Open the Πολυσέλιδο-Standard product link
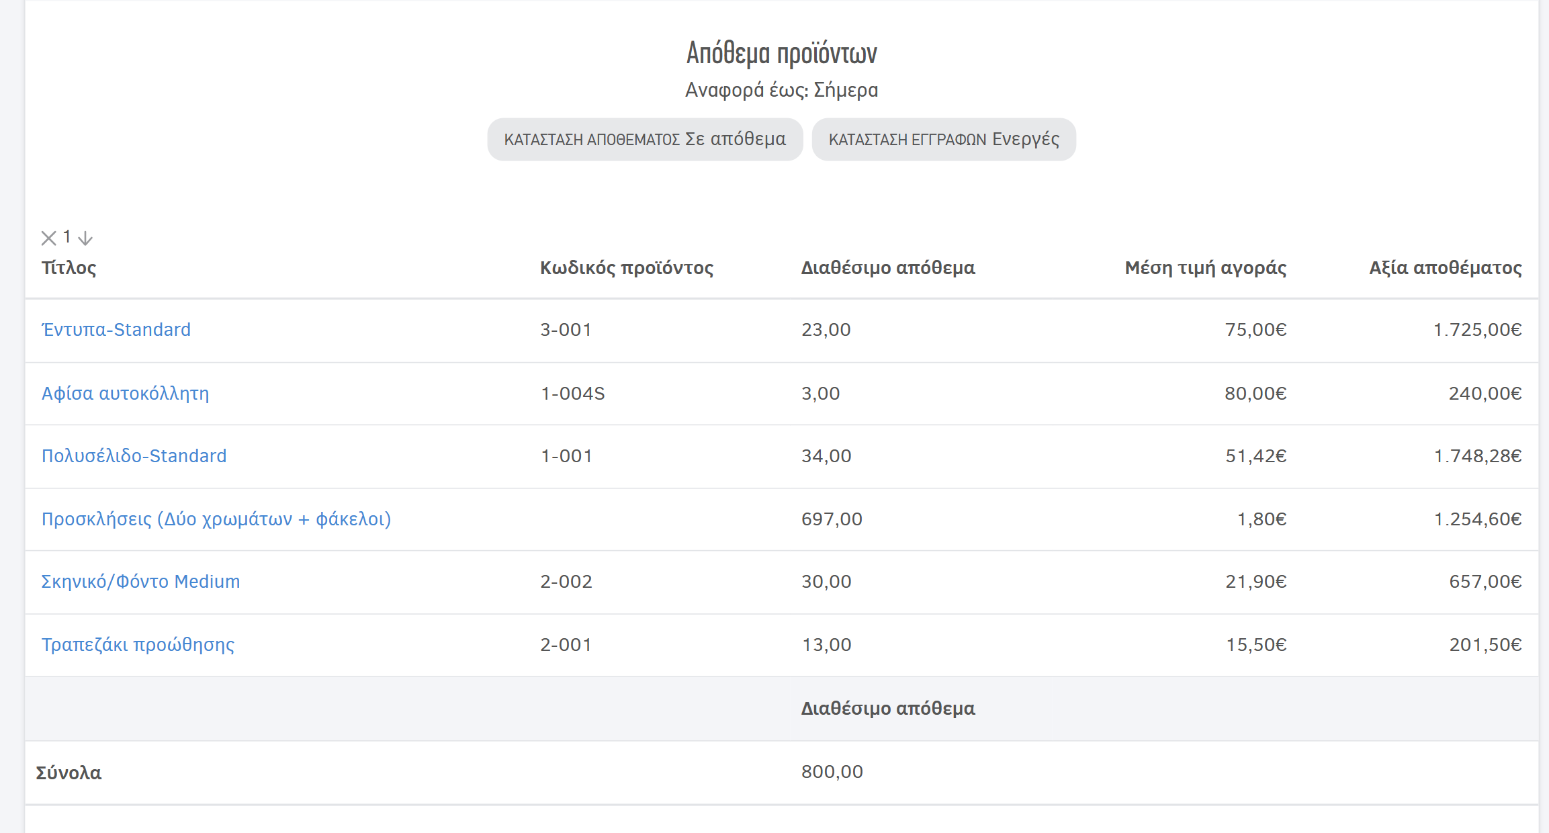 point(134,456)
